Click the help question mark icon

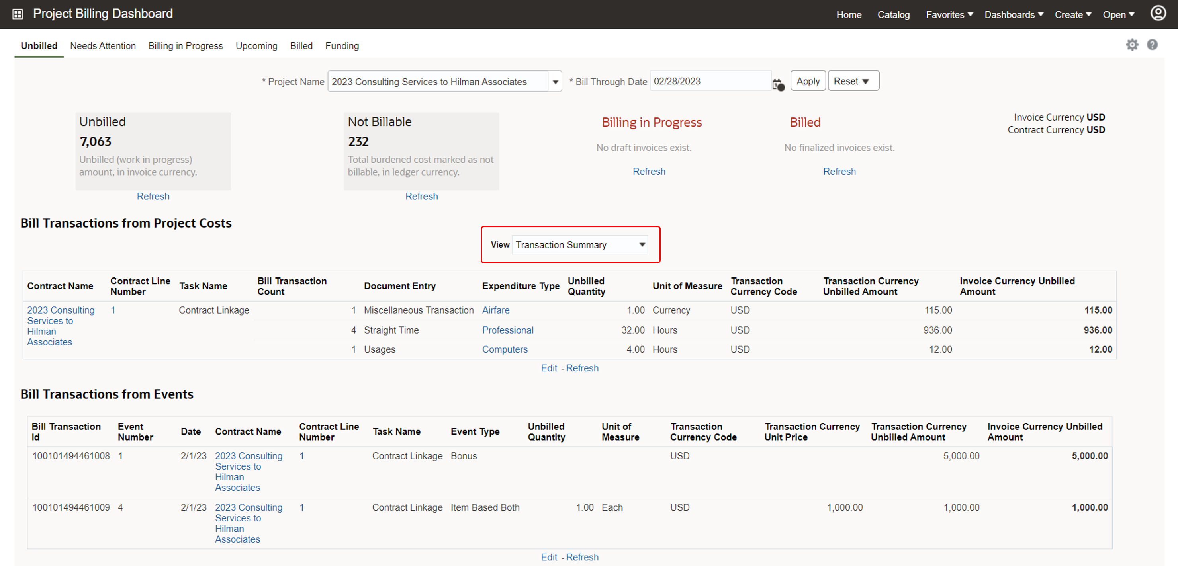[1153, 45]
